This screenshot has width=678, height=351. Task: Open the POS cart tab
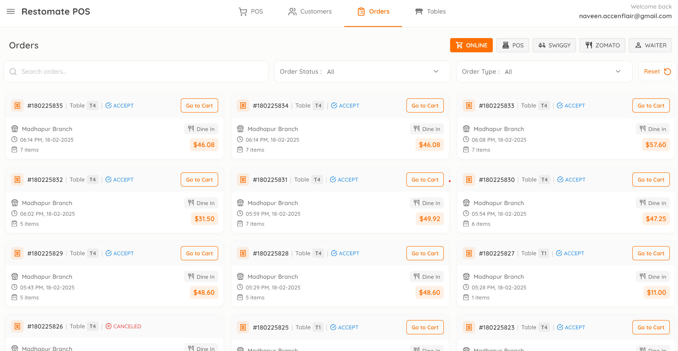pyautogui.click(x=251, y=11)
